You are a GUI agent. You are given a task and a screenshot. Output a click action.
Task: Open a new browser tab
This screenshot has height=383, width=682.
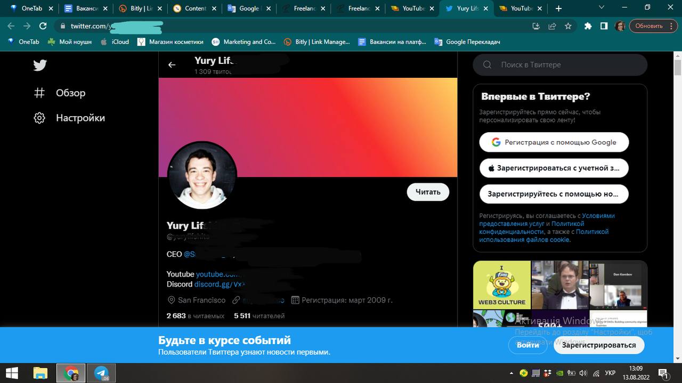coord(558,9)
